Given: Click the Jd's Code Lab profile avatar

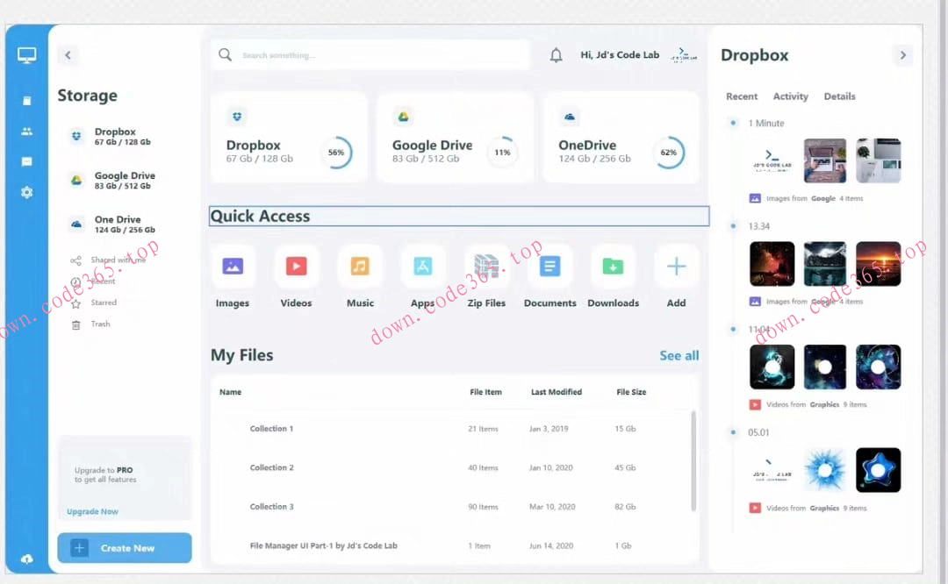Looking at the screenshot, I should (x=684, y=55).
